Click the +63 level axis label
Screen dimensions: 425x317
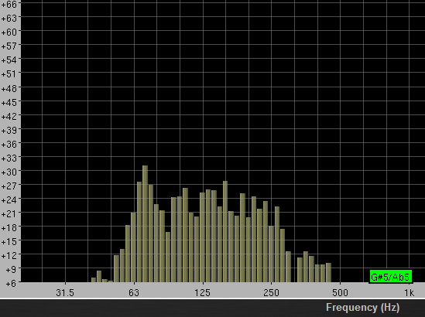pyautogui.click(x=9, y=18)
